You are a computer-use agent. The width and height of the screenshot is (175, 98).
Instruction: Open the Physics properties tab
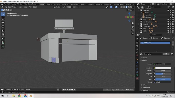137,69
